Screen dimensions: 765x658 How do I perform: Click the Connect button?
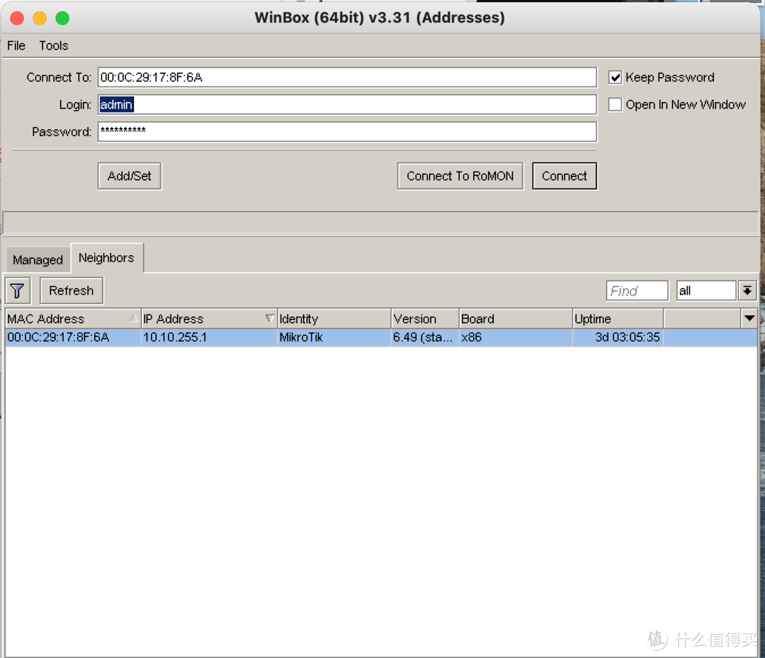(564, 176)
